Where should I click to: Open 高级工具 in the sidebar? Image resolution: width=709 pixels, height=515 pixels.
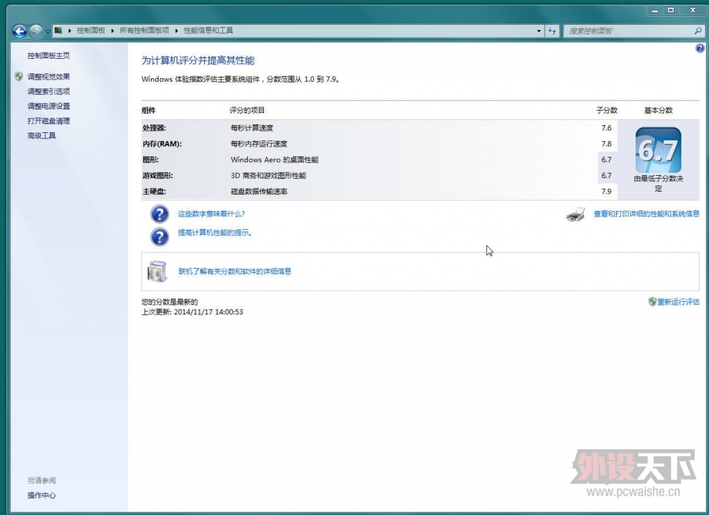point(41,136)
